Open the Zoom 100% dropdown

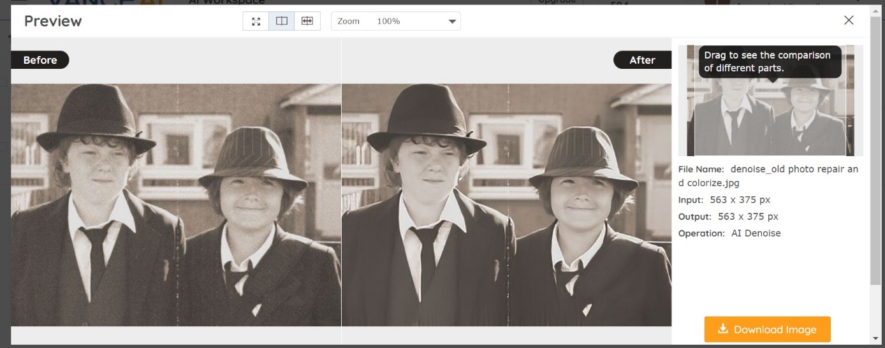(395, 21)
